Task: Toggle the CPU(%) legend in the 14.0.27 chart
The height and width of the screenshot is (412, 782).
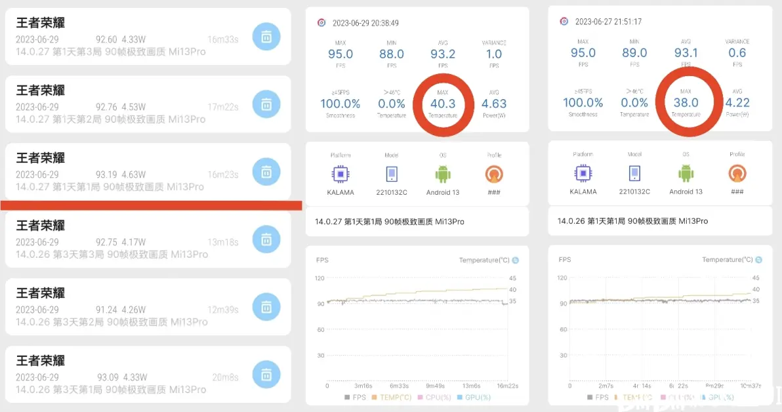Action: pyautogui.click(x=434, y=398)
